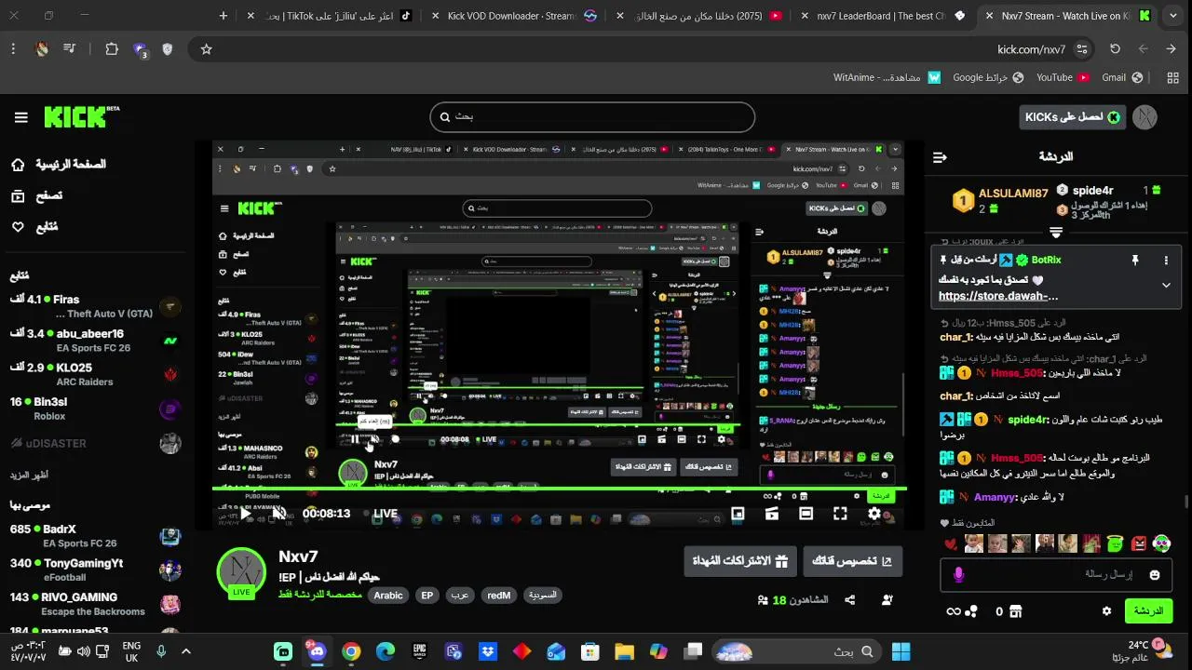Click the home icon in sidebar

[18, 165]
